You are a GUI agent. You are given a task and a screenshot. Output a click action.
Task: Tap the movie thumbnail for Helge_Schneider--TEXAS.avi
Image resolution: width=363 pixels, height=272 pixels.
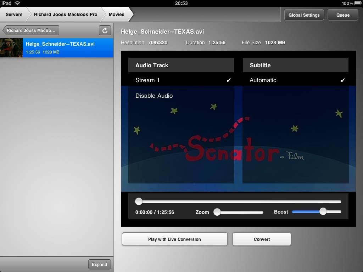click(11, 48)
